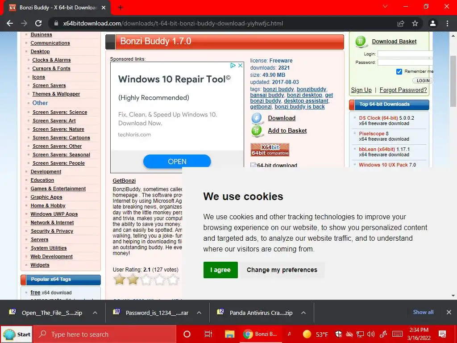The width and height of the screenshot is (457, 343).
Task: Click the green Add to Basket icon
Action: 257,131
